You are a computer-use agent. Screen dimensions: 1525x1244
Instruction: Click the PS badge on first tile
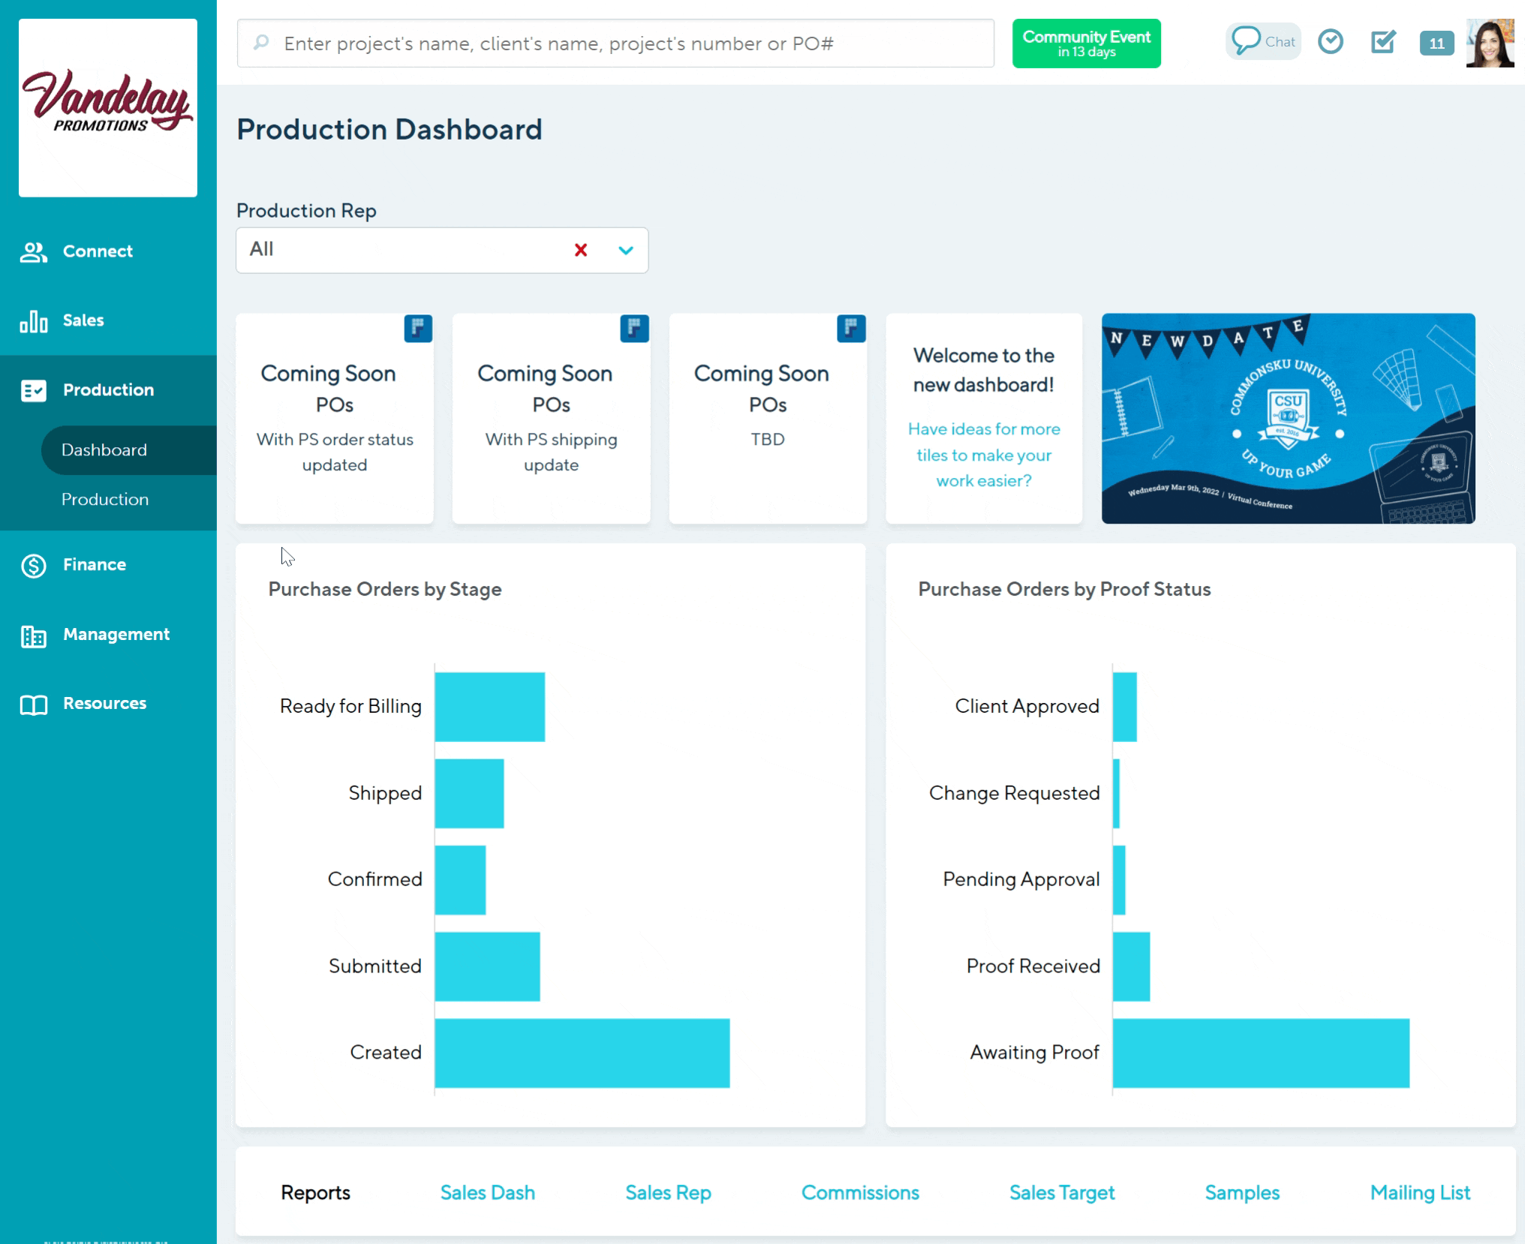[x=418, y=328]
